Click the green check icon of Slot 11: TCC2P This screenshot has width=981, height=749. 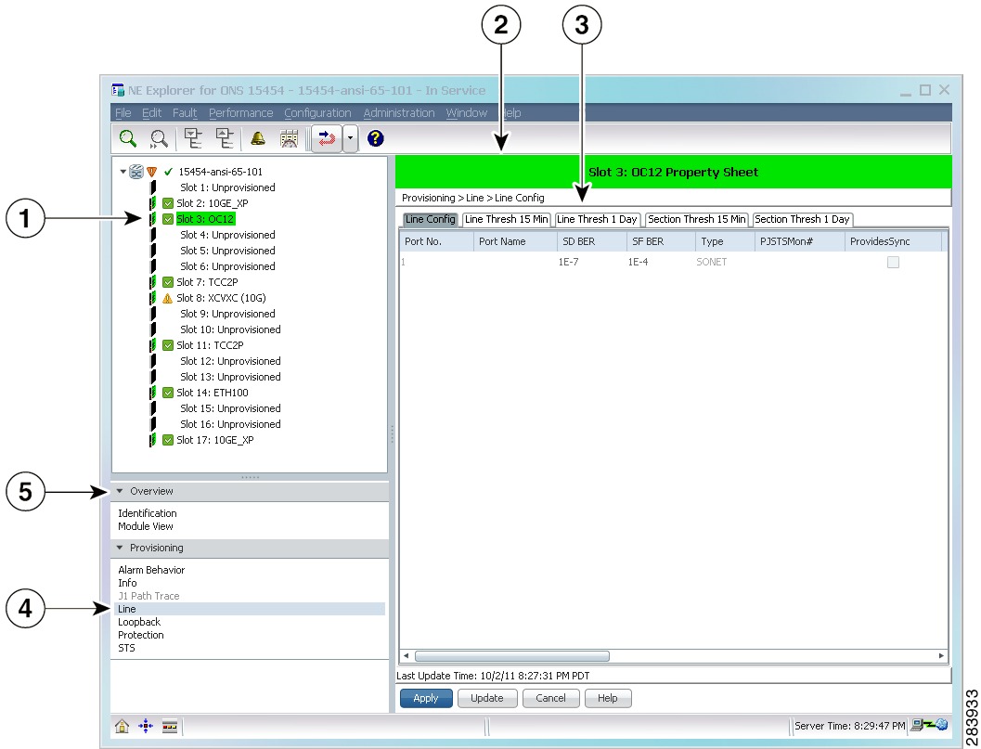168,345
